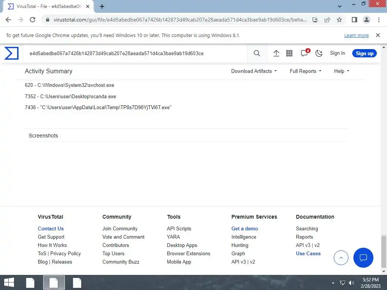
Task: Click the third taskbar file icon
Action: click(x=77, y=282)
